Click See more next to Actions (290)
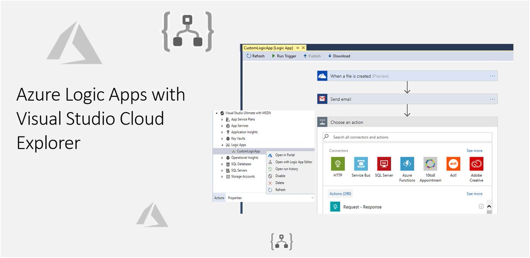 [x=474, y=194]
